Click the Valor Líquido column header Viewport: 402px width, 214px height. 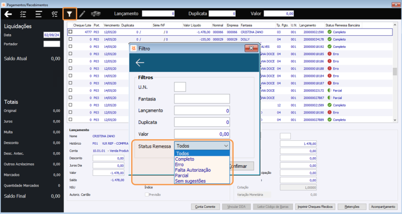point(192,26)
